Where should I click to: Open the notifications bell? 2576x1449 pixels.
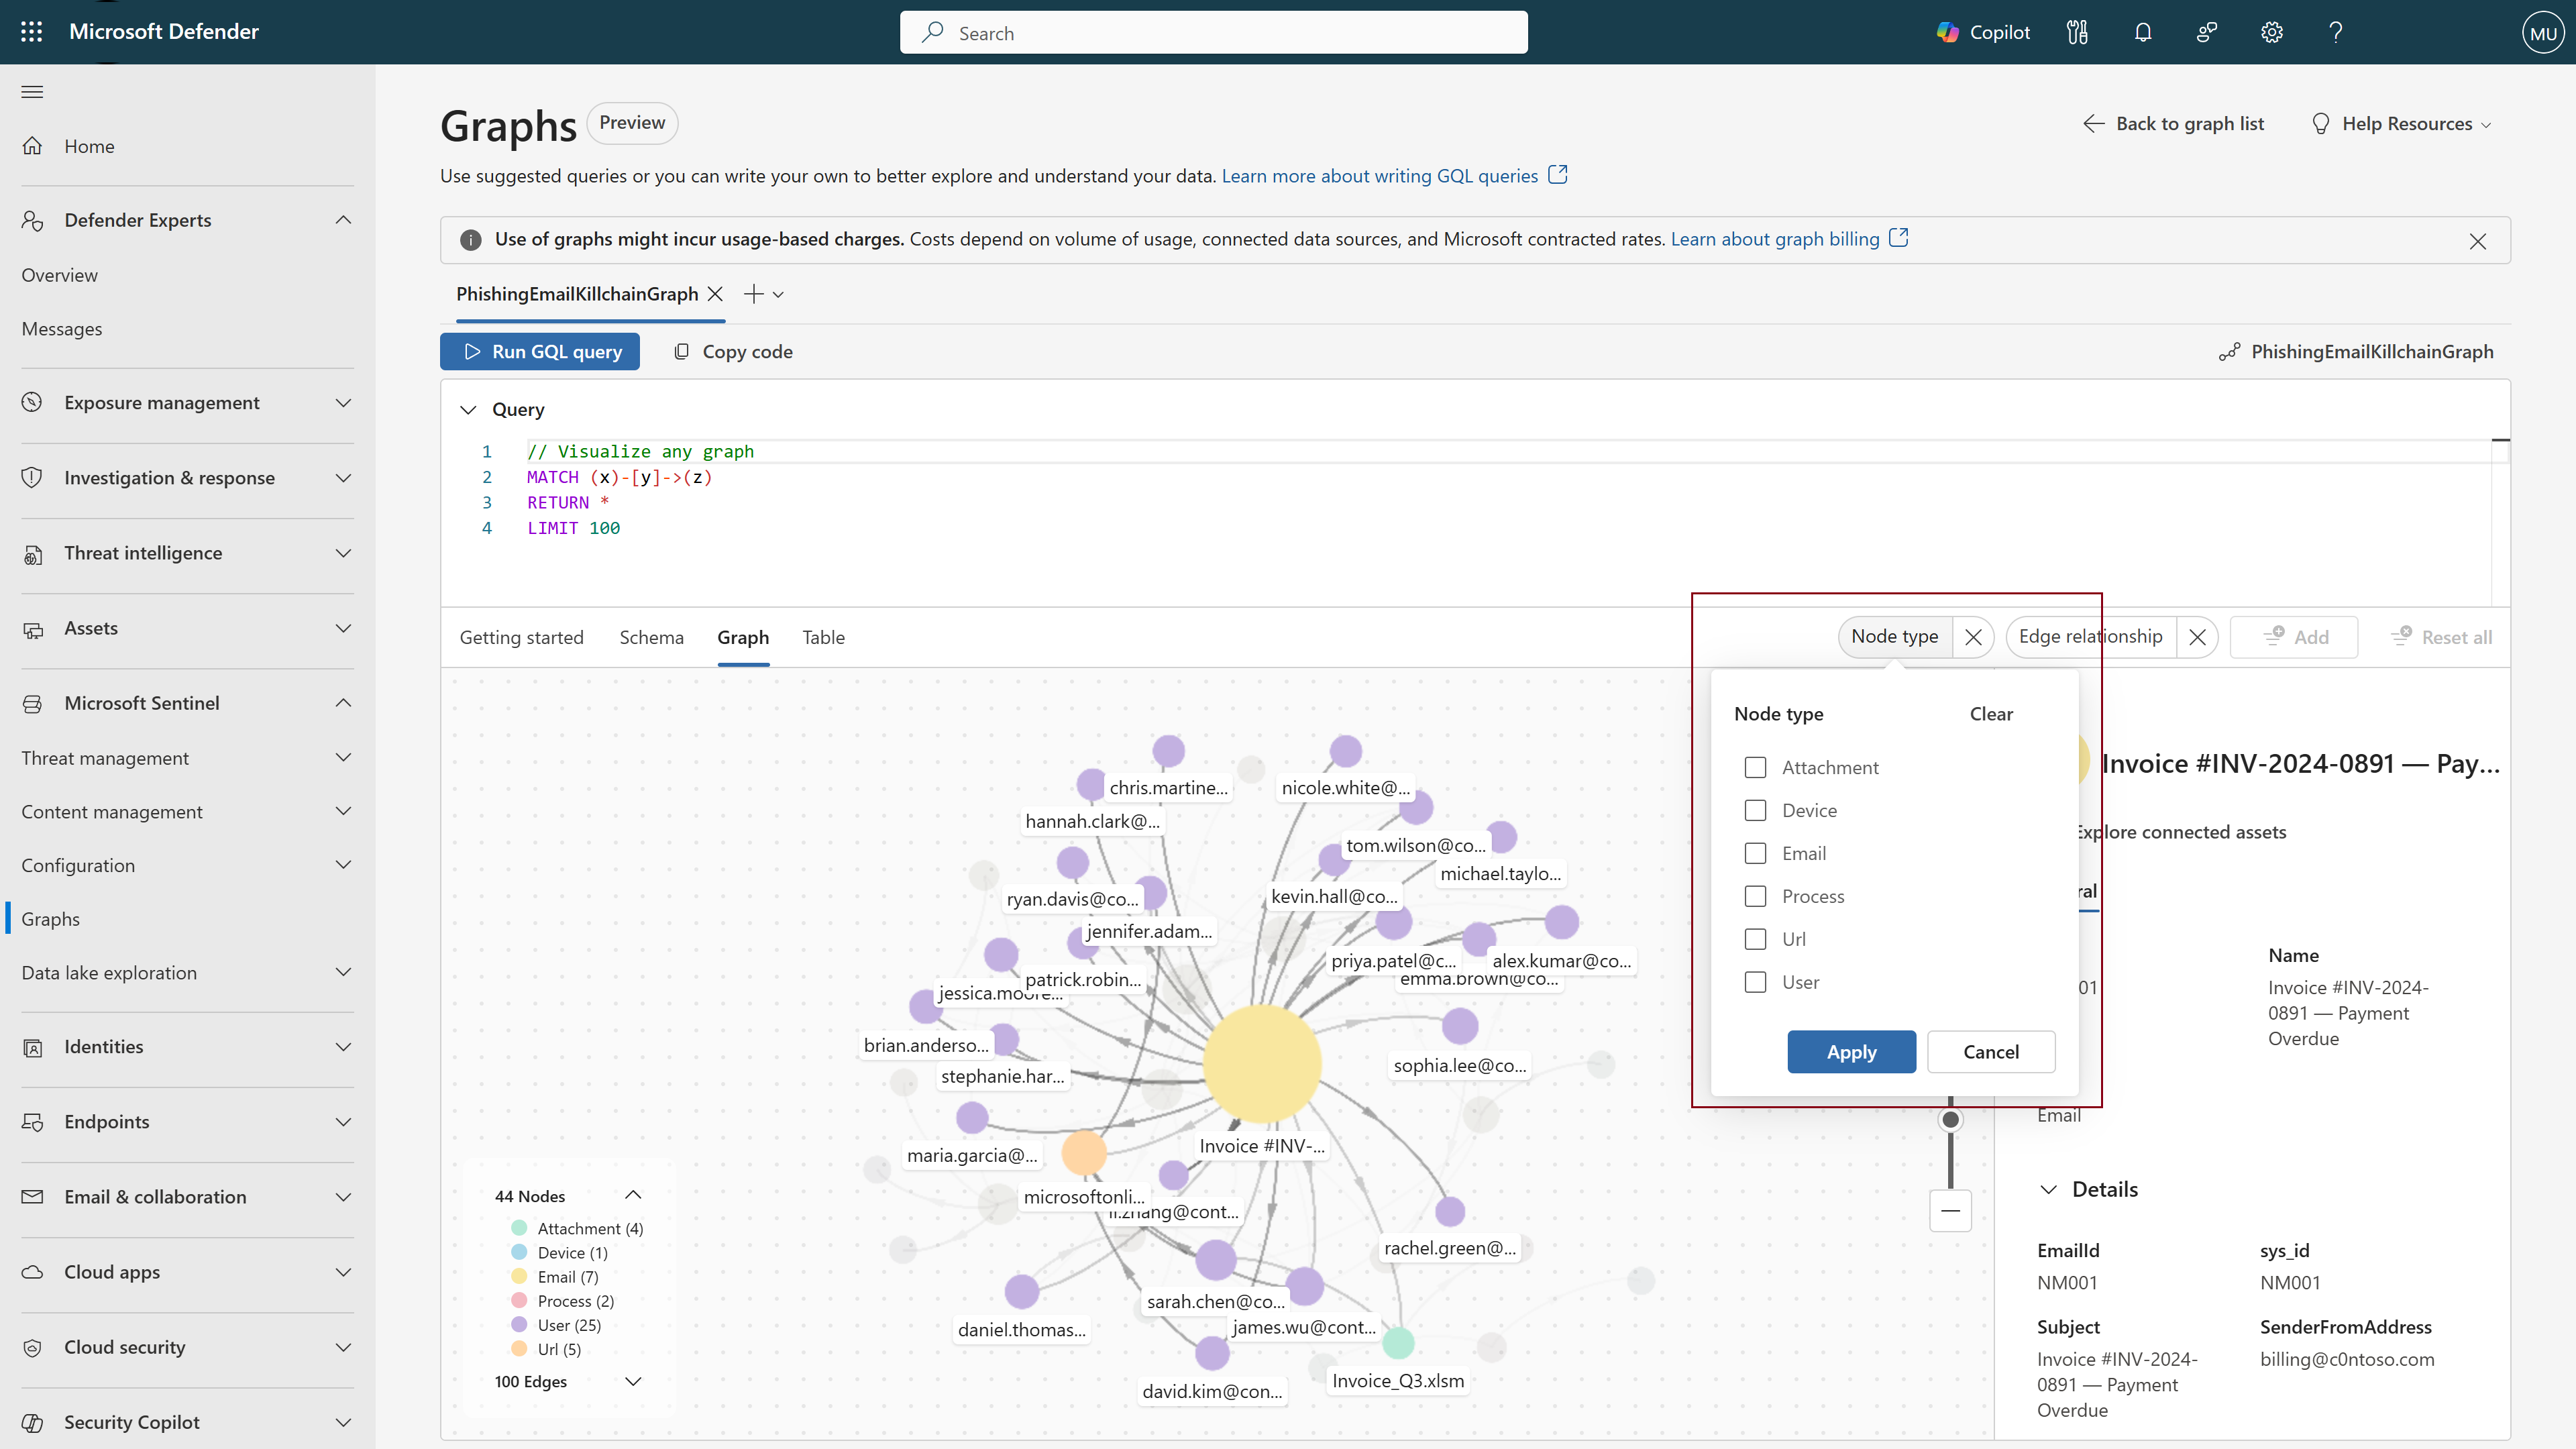2142,32
